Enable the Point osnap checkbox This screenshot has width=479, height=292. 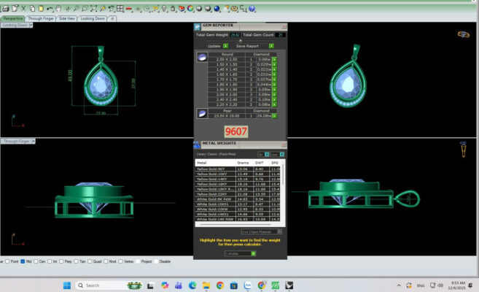coord(7,261)
